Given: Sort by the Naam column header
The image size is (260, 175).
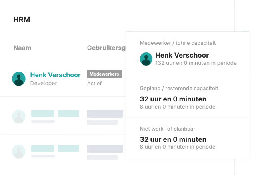Looking at the screenshot, I should point(22,48).
